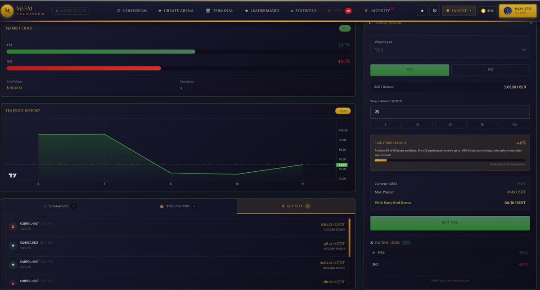This screenshot has width=540, height=290.
Task: Switch to the Top Holders tab
Action: point(178,206)
